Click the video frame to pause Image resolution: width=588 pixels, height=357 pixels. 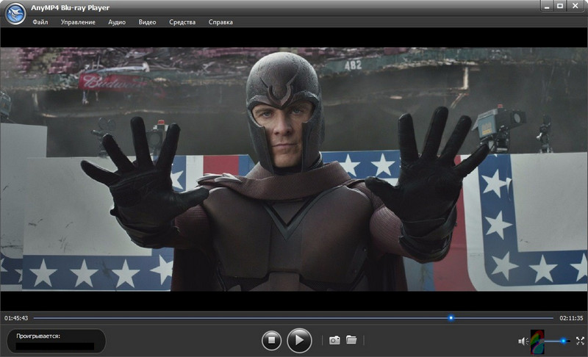coord(294,169)
